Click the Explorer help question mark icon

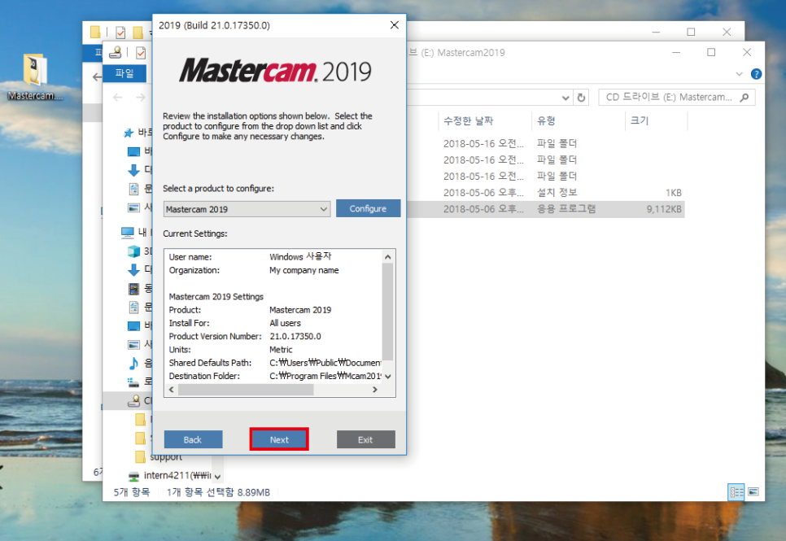click(x=756, y=74)
